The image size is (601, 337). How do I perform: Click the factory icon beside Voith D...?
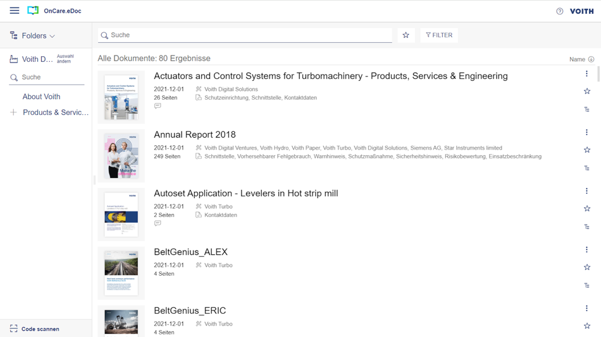tap(14, 59)
